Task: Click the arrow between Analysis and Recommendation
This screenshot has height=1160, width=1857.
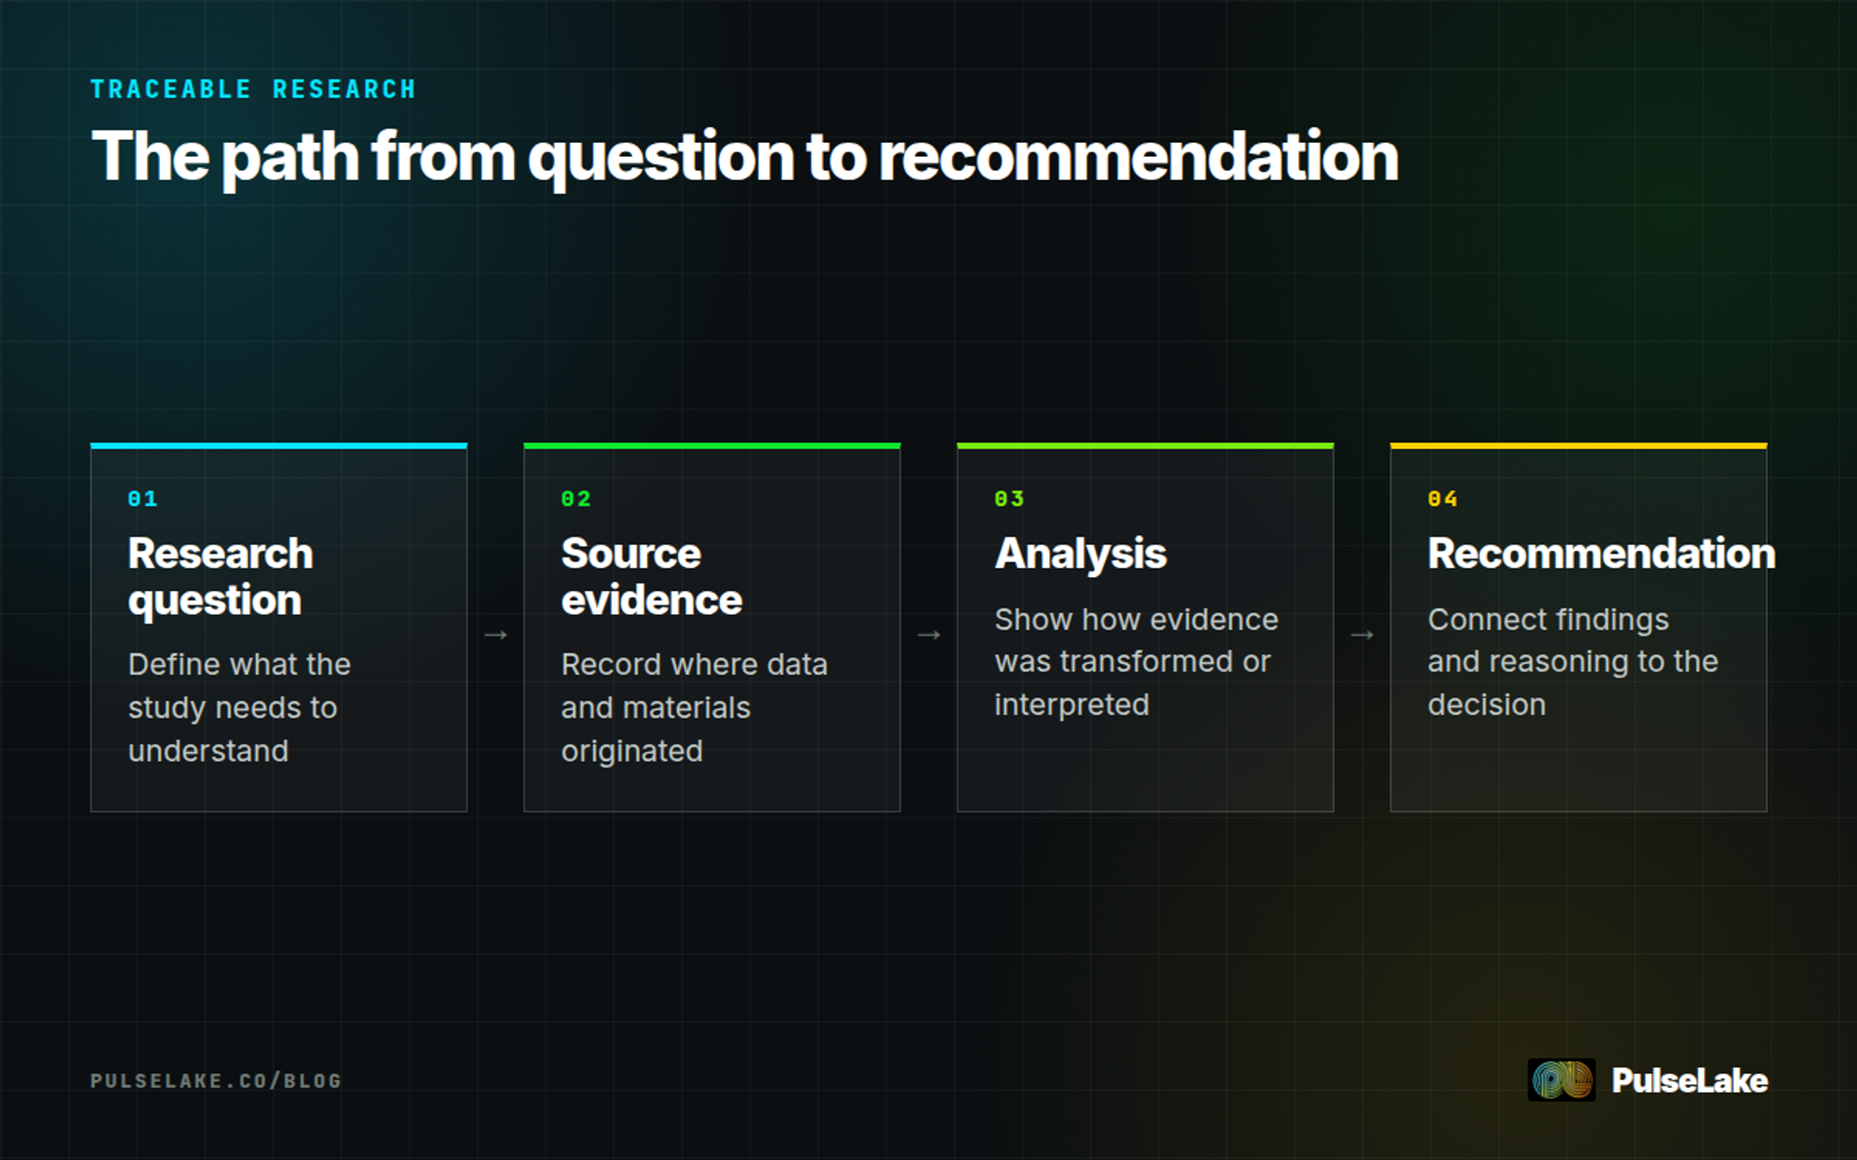Action: coord(1362,635)
